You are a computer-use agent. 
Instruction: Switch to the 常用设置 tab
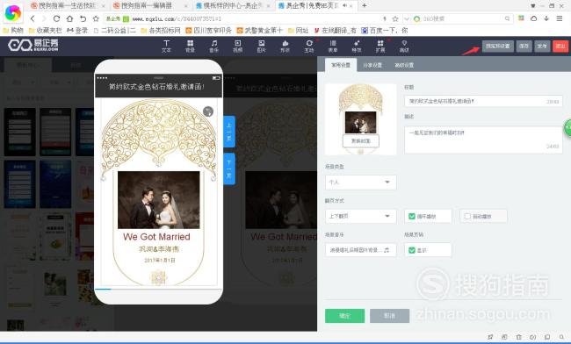pos(341,65)
